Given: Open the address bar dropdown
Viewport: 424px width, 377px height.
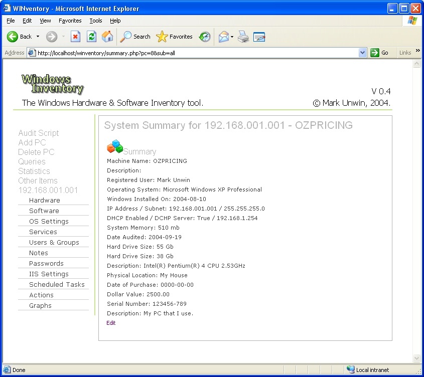Looking at the screenshot, I should pyautogui.click(x=362, y=52).
